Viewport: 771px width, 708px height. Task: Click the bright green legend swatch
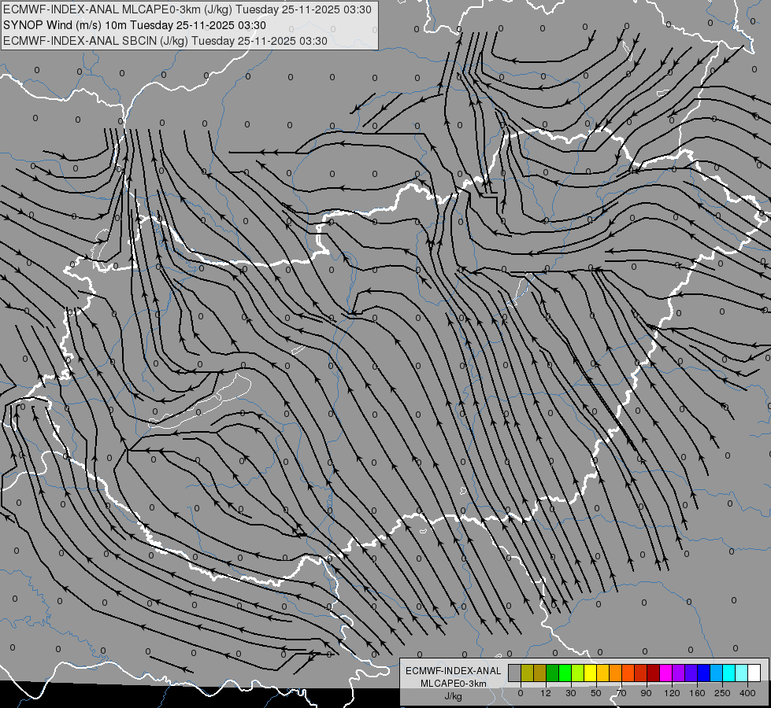[x=565, y=673]
